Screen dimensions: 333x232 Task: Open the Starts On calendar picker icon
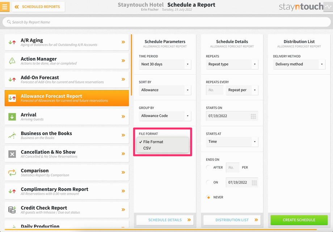[x=253, y=116]
